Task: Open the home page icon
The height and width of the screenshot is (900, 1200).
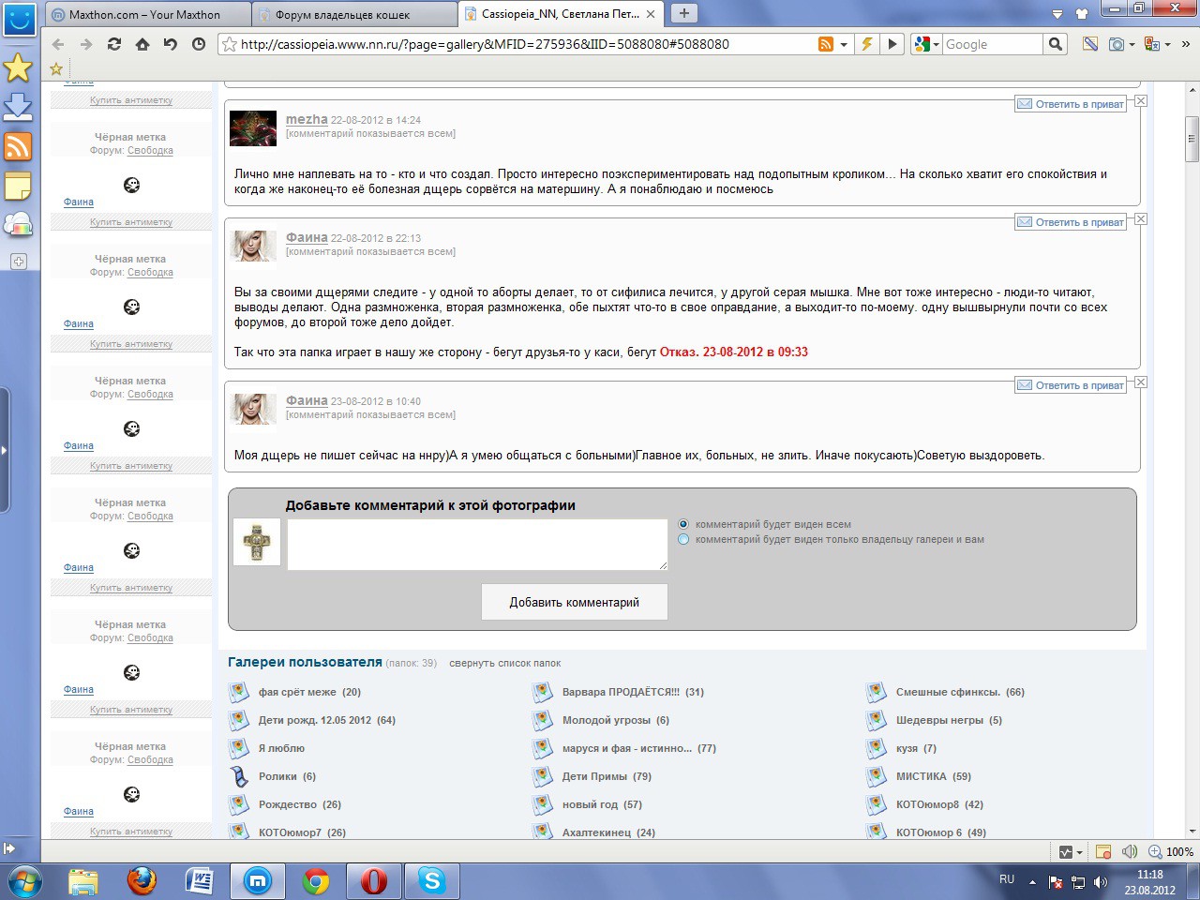Action: (x=142, y=44)
